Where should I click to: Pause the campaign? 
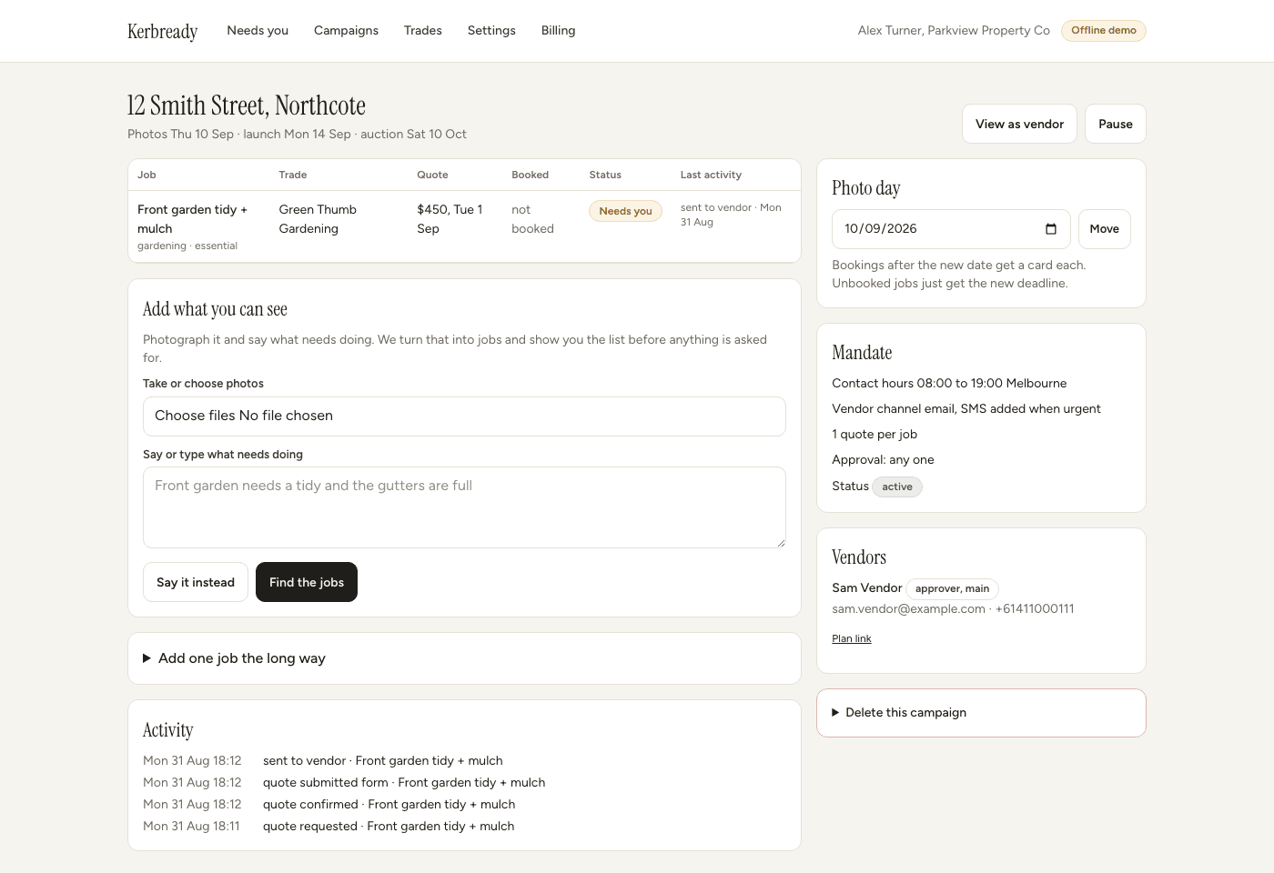1116,124
